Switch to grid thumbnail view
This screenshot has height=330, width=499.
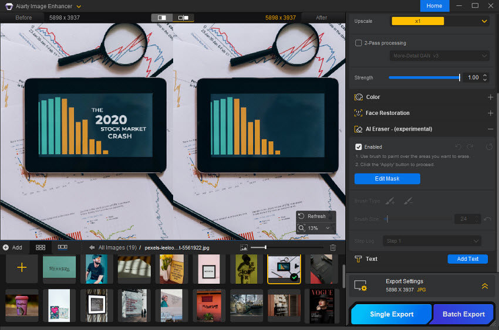click(x=41, y=247)
